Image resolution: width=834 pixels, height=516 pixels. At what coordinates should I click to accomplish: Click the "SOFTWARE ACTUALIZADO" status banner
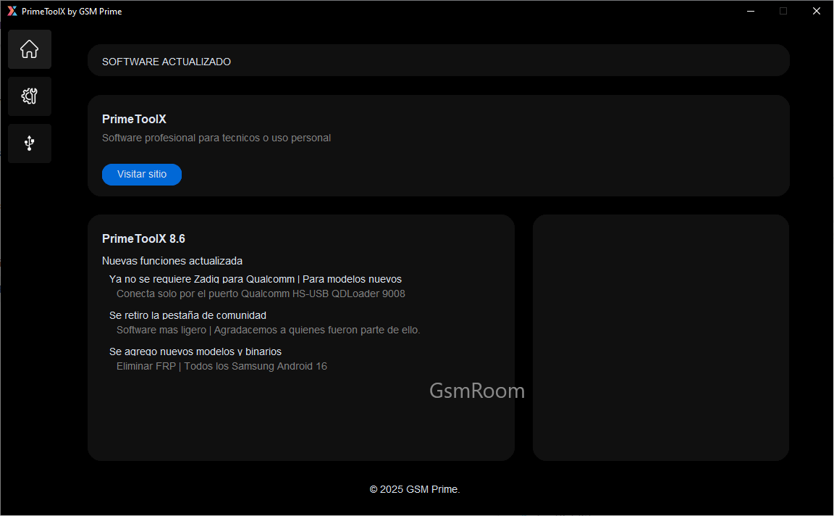click(167, 62)
